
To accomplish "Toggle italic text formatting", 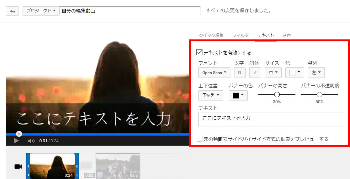I will coord(255,72).
